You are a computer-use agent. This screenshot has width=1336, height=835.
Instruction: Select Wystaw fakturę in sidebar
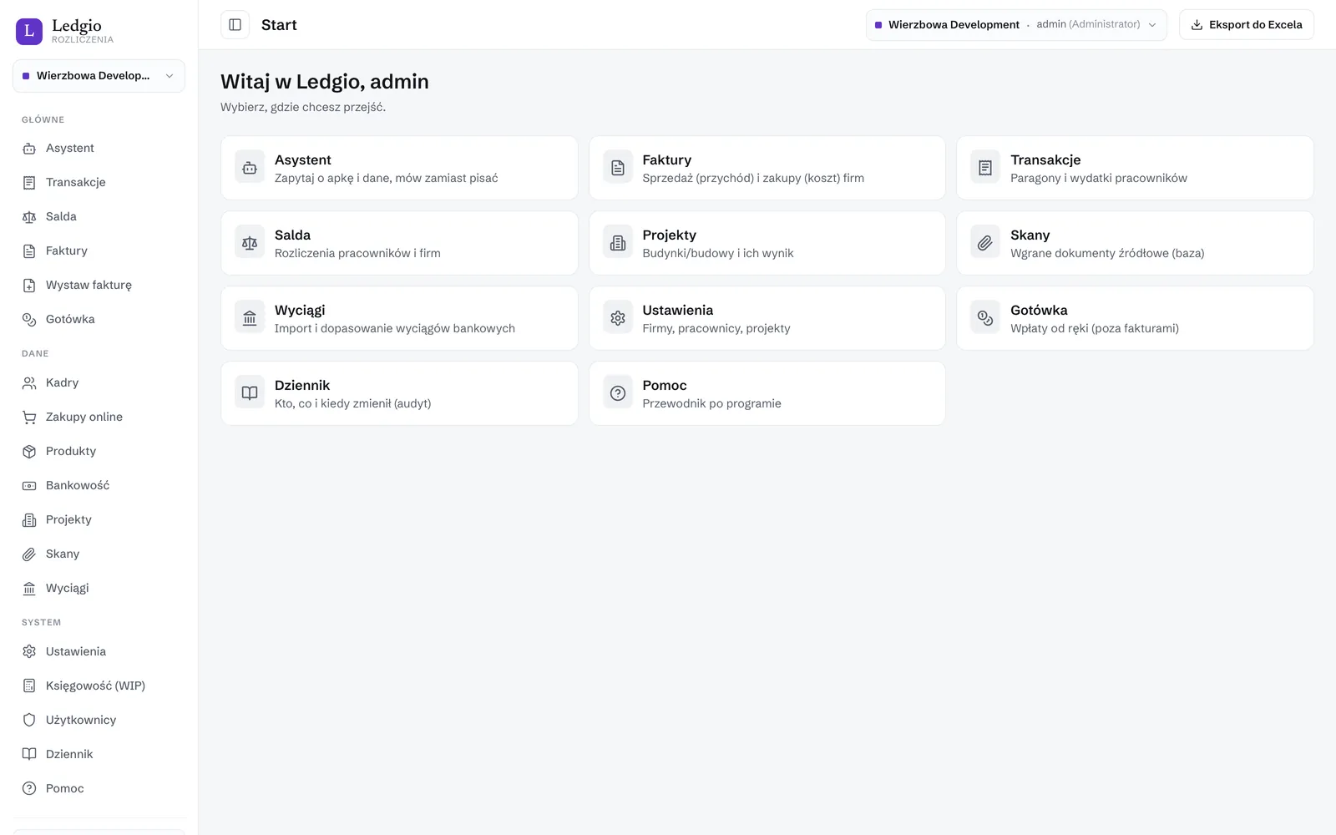(99, 286)
